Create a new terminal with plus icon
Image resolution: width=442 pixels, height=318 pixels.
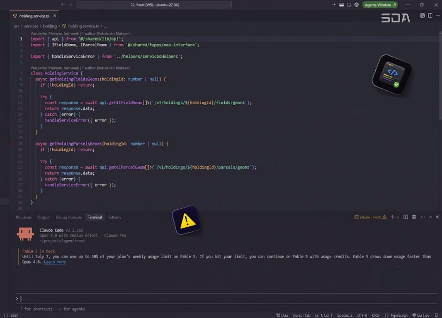[x=392, y=217]
